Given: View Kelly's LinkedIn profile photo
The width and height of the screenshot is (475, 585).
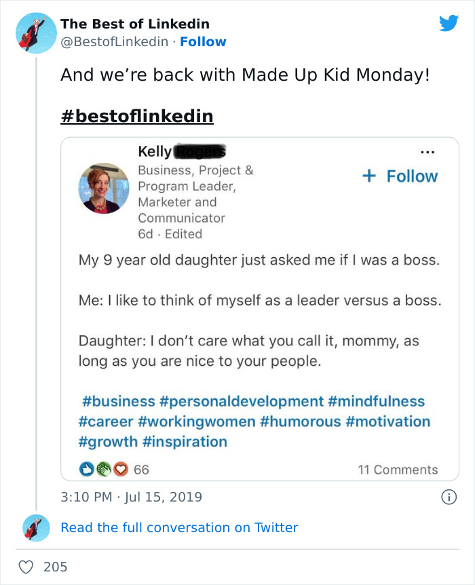Looking at the screenshot, I should coord(104,188).
